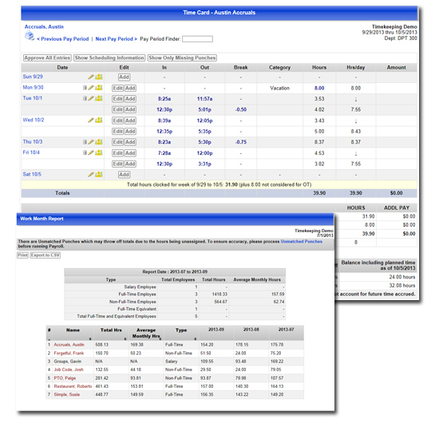The height and width of the screenshot is (439, 439).
Task: Click the pencil icon on Sun 9/29 row
Action: pyautogui.click(x=91, y=77)
